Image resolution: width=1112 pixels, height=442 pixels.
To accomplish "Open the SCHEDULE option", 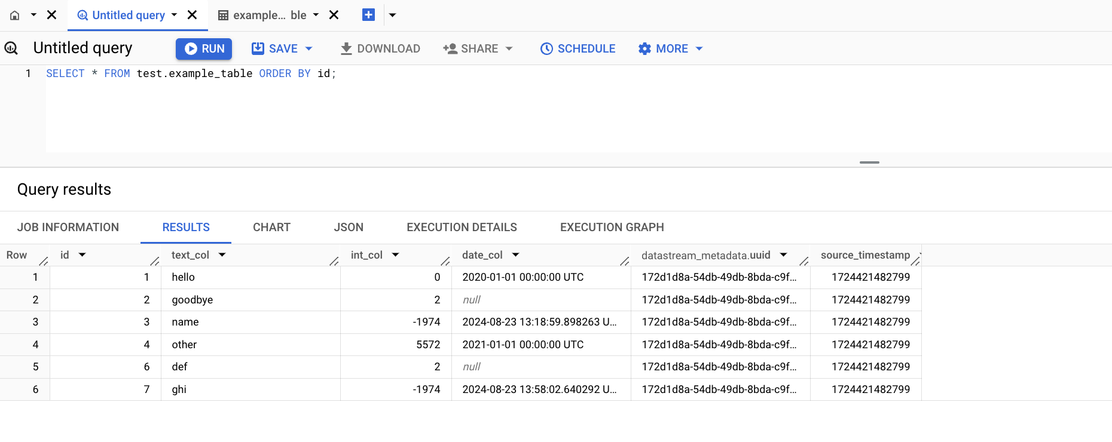I will click(578, 48).
